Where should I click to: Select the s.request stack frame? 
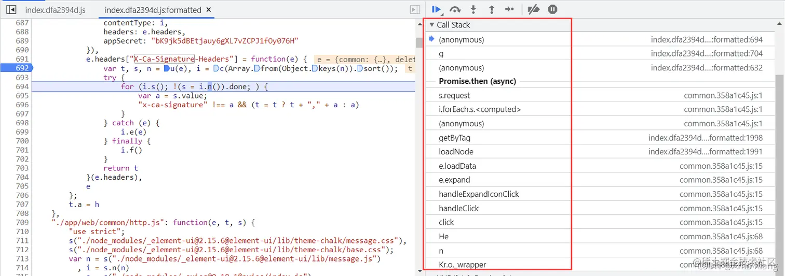(x=601, y=95)
